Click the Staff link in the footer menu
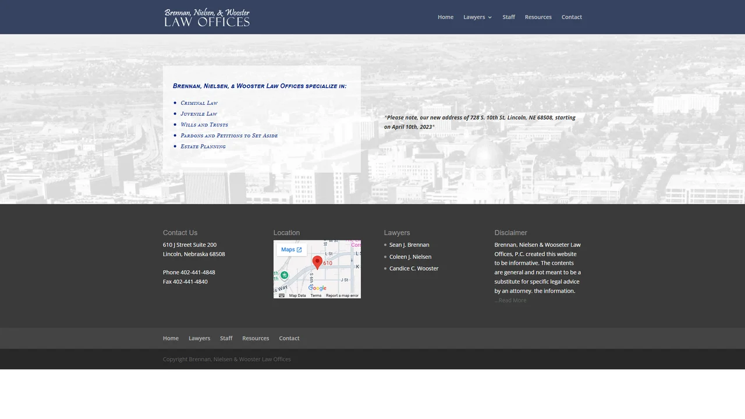The width and height of the screenshot is (745, 419). 226,338
